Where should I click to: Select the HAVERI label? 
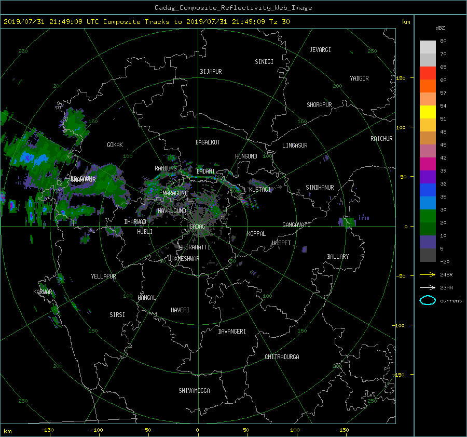pyautogui.click(x=180, y=310)
